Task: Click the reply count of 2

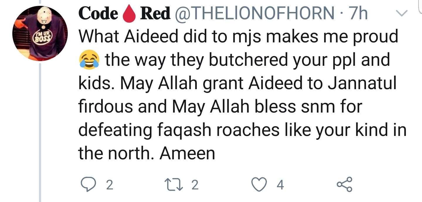Action: point(109,185)
